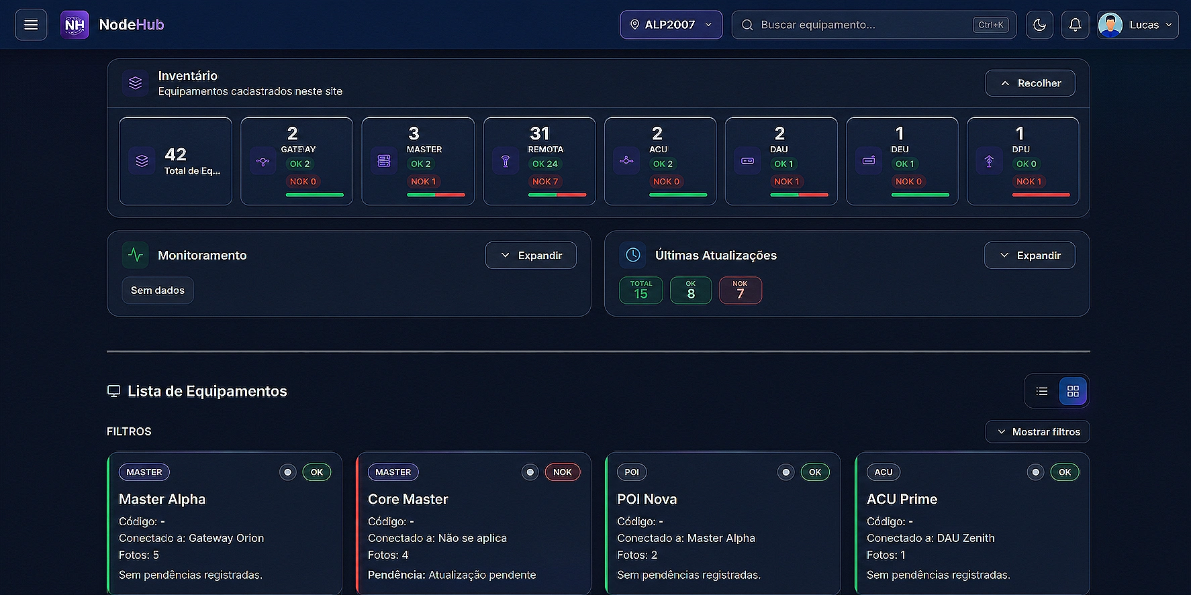
Task: Click the MASTER card server icon
Action: point(384,161)
